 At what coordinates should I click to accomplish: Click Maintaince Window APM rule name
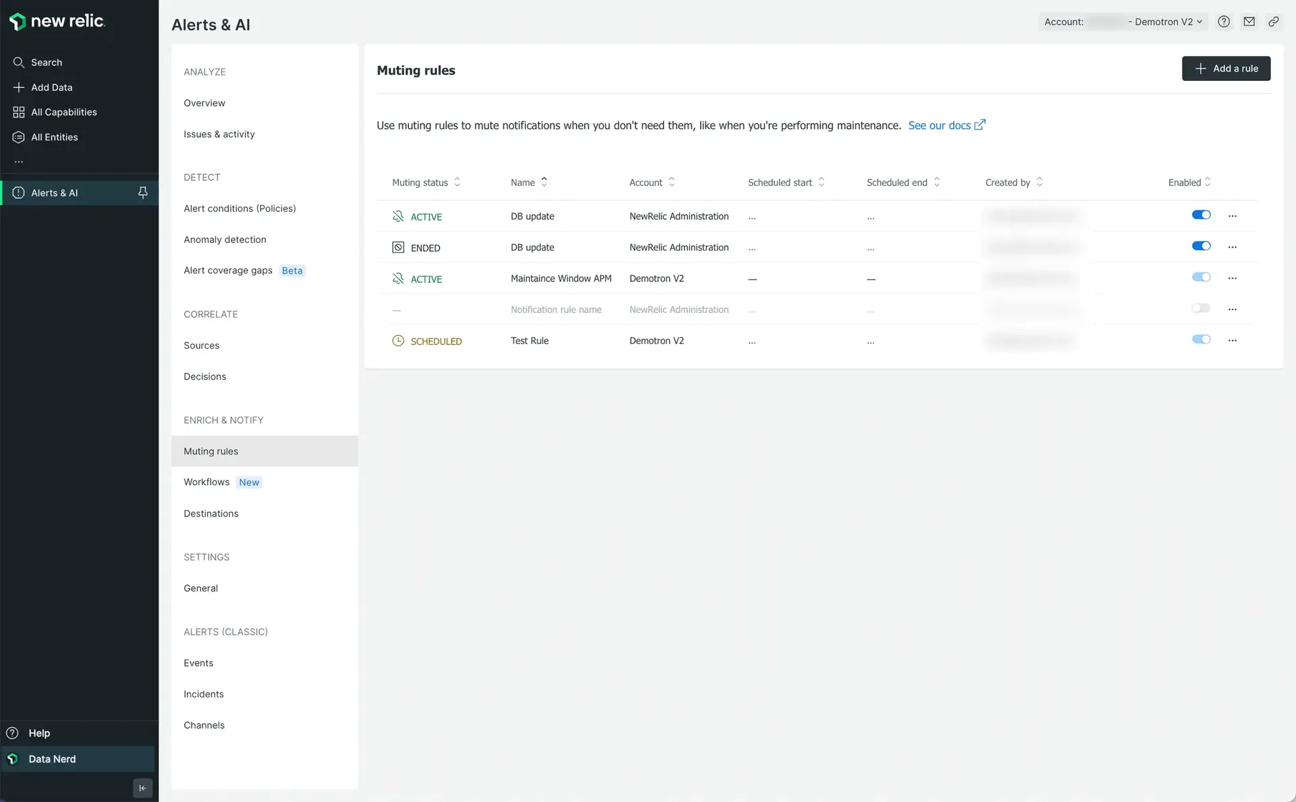(561, 279)
